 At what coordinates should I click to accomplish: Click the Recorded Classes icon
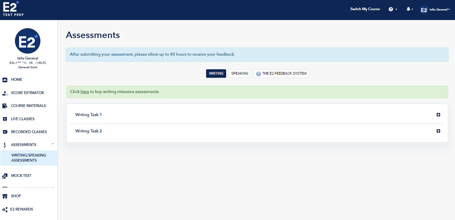pyautogui.click(x=5, y=132)
